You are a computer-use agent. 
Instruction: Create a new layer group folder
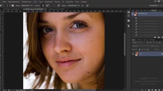pos(156,90)
